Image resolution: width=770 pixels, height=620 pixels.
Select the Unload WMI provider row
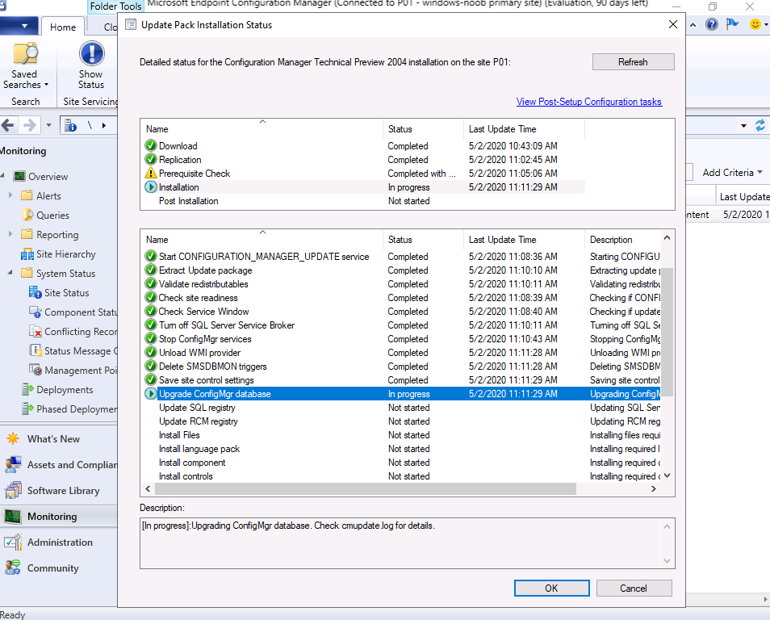402,353
